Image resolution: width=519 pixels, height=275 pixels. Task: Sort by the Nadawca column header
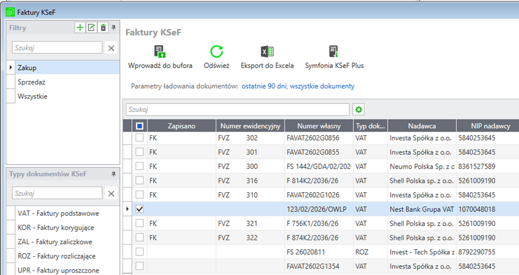422,126
